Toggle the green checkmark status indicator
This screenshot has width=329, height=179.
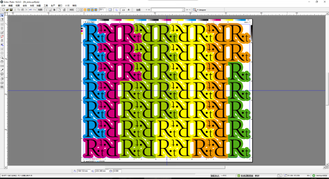click(239, 175)
